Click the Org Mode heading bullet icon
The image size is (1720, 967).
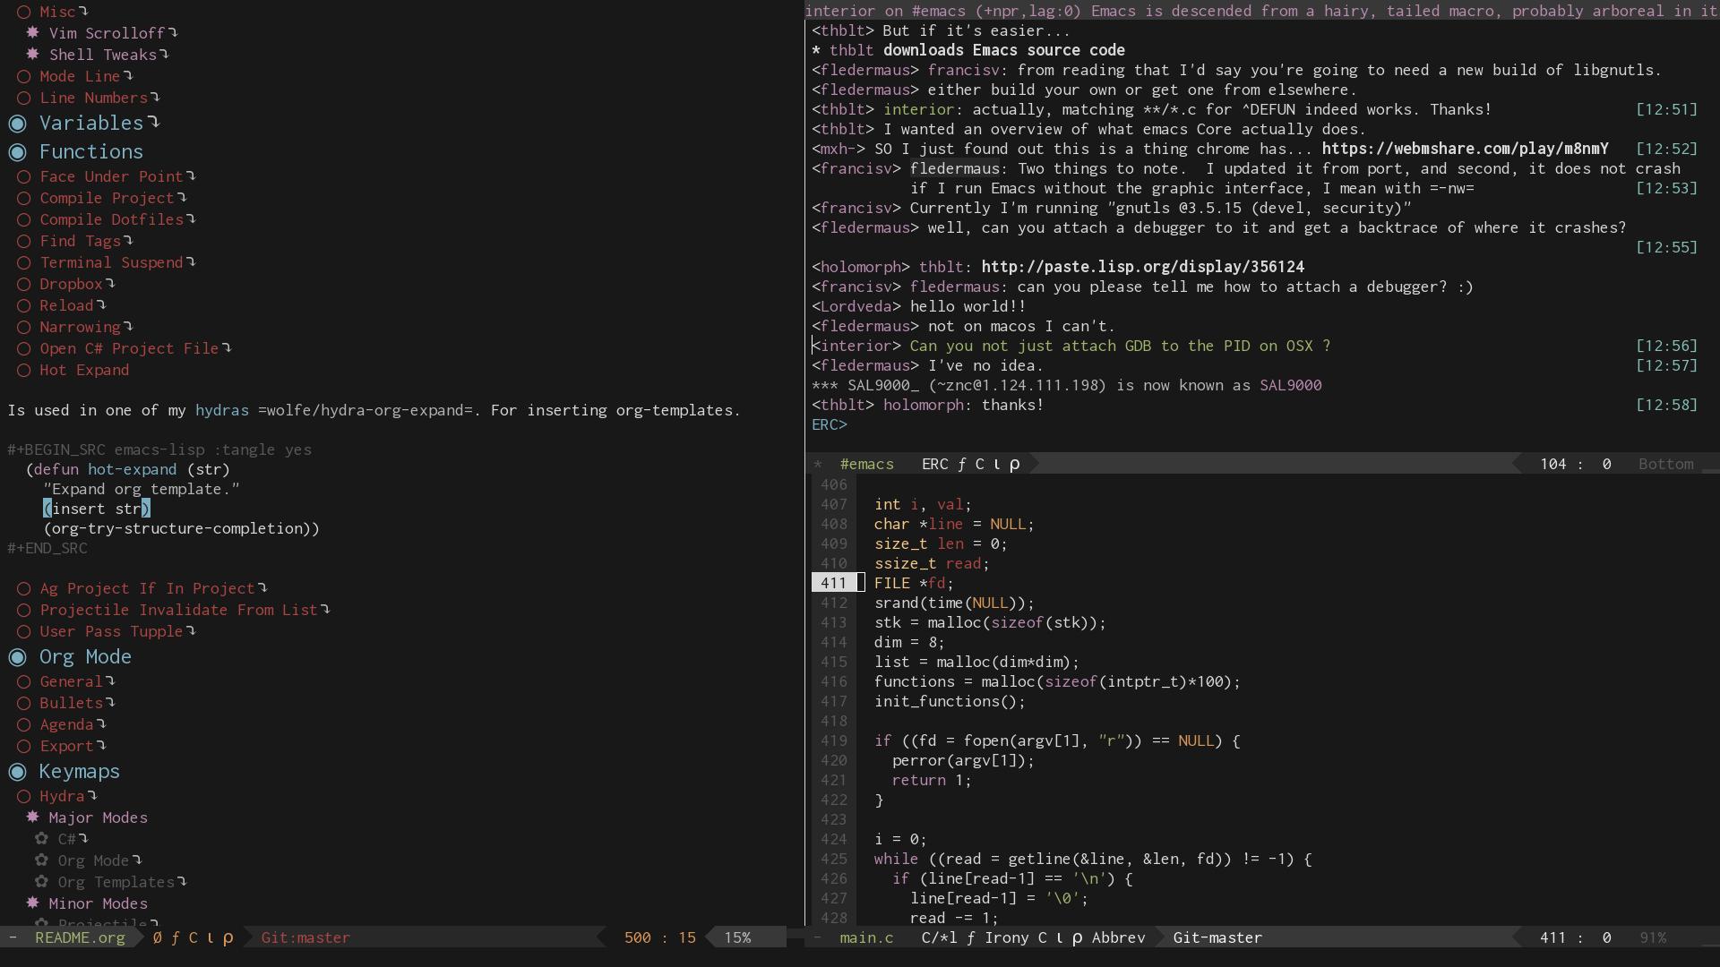tap(17, 657)
